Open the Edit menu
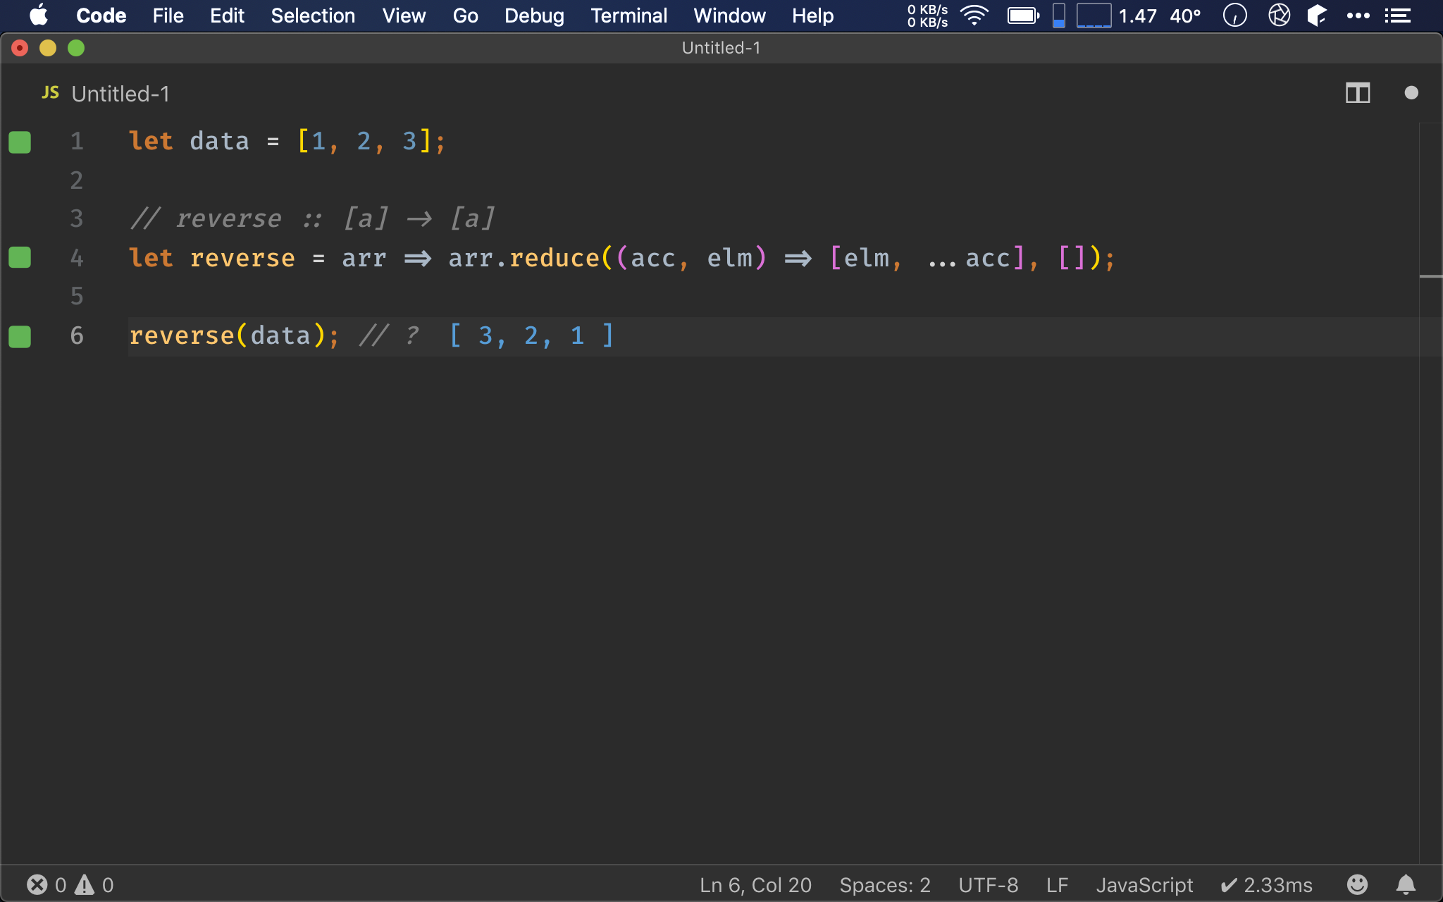 tap(227, 16)
